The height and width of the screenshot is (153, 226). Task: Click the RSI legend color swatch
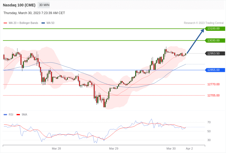[5, 115]
